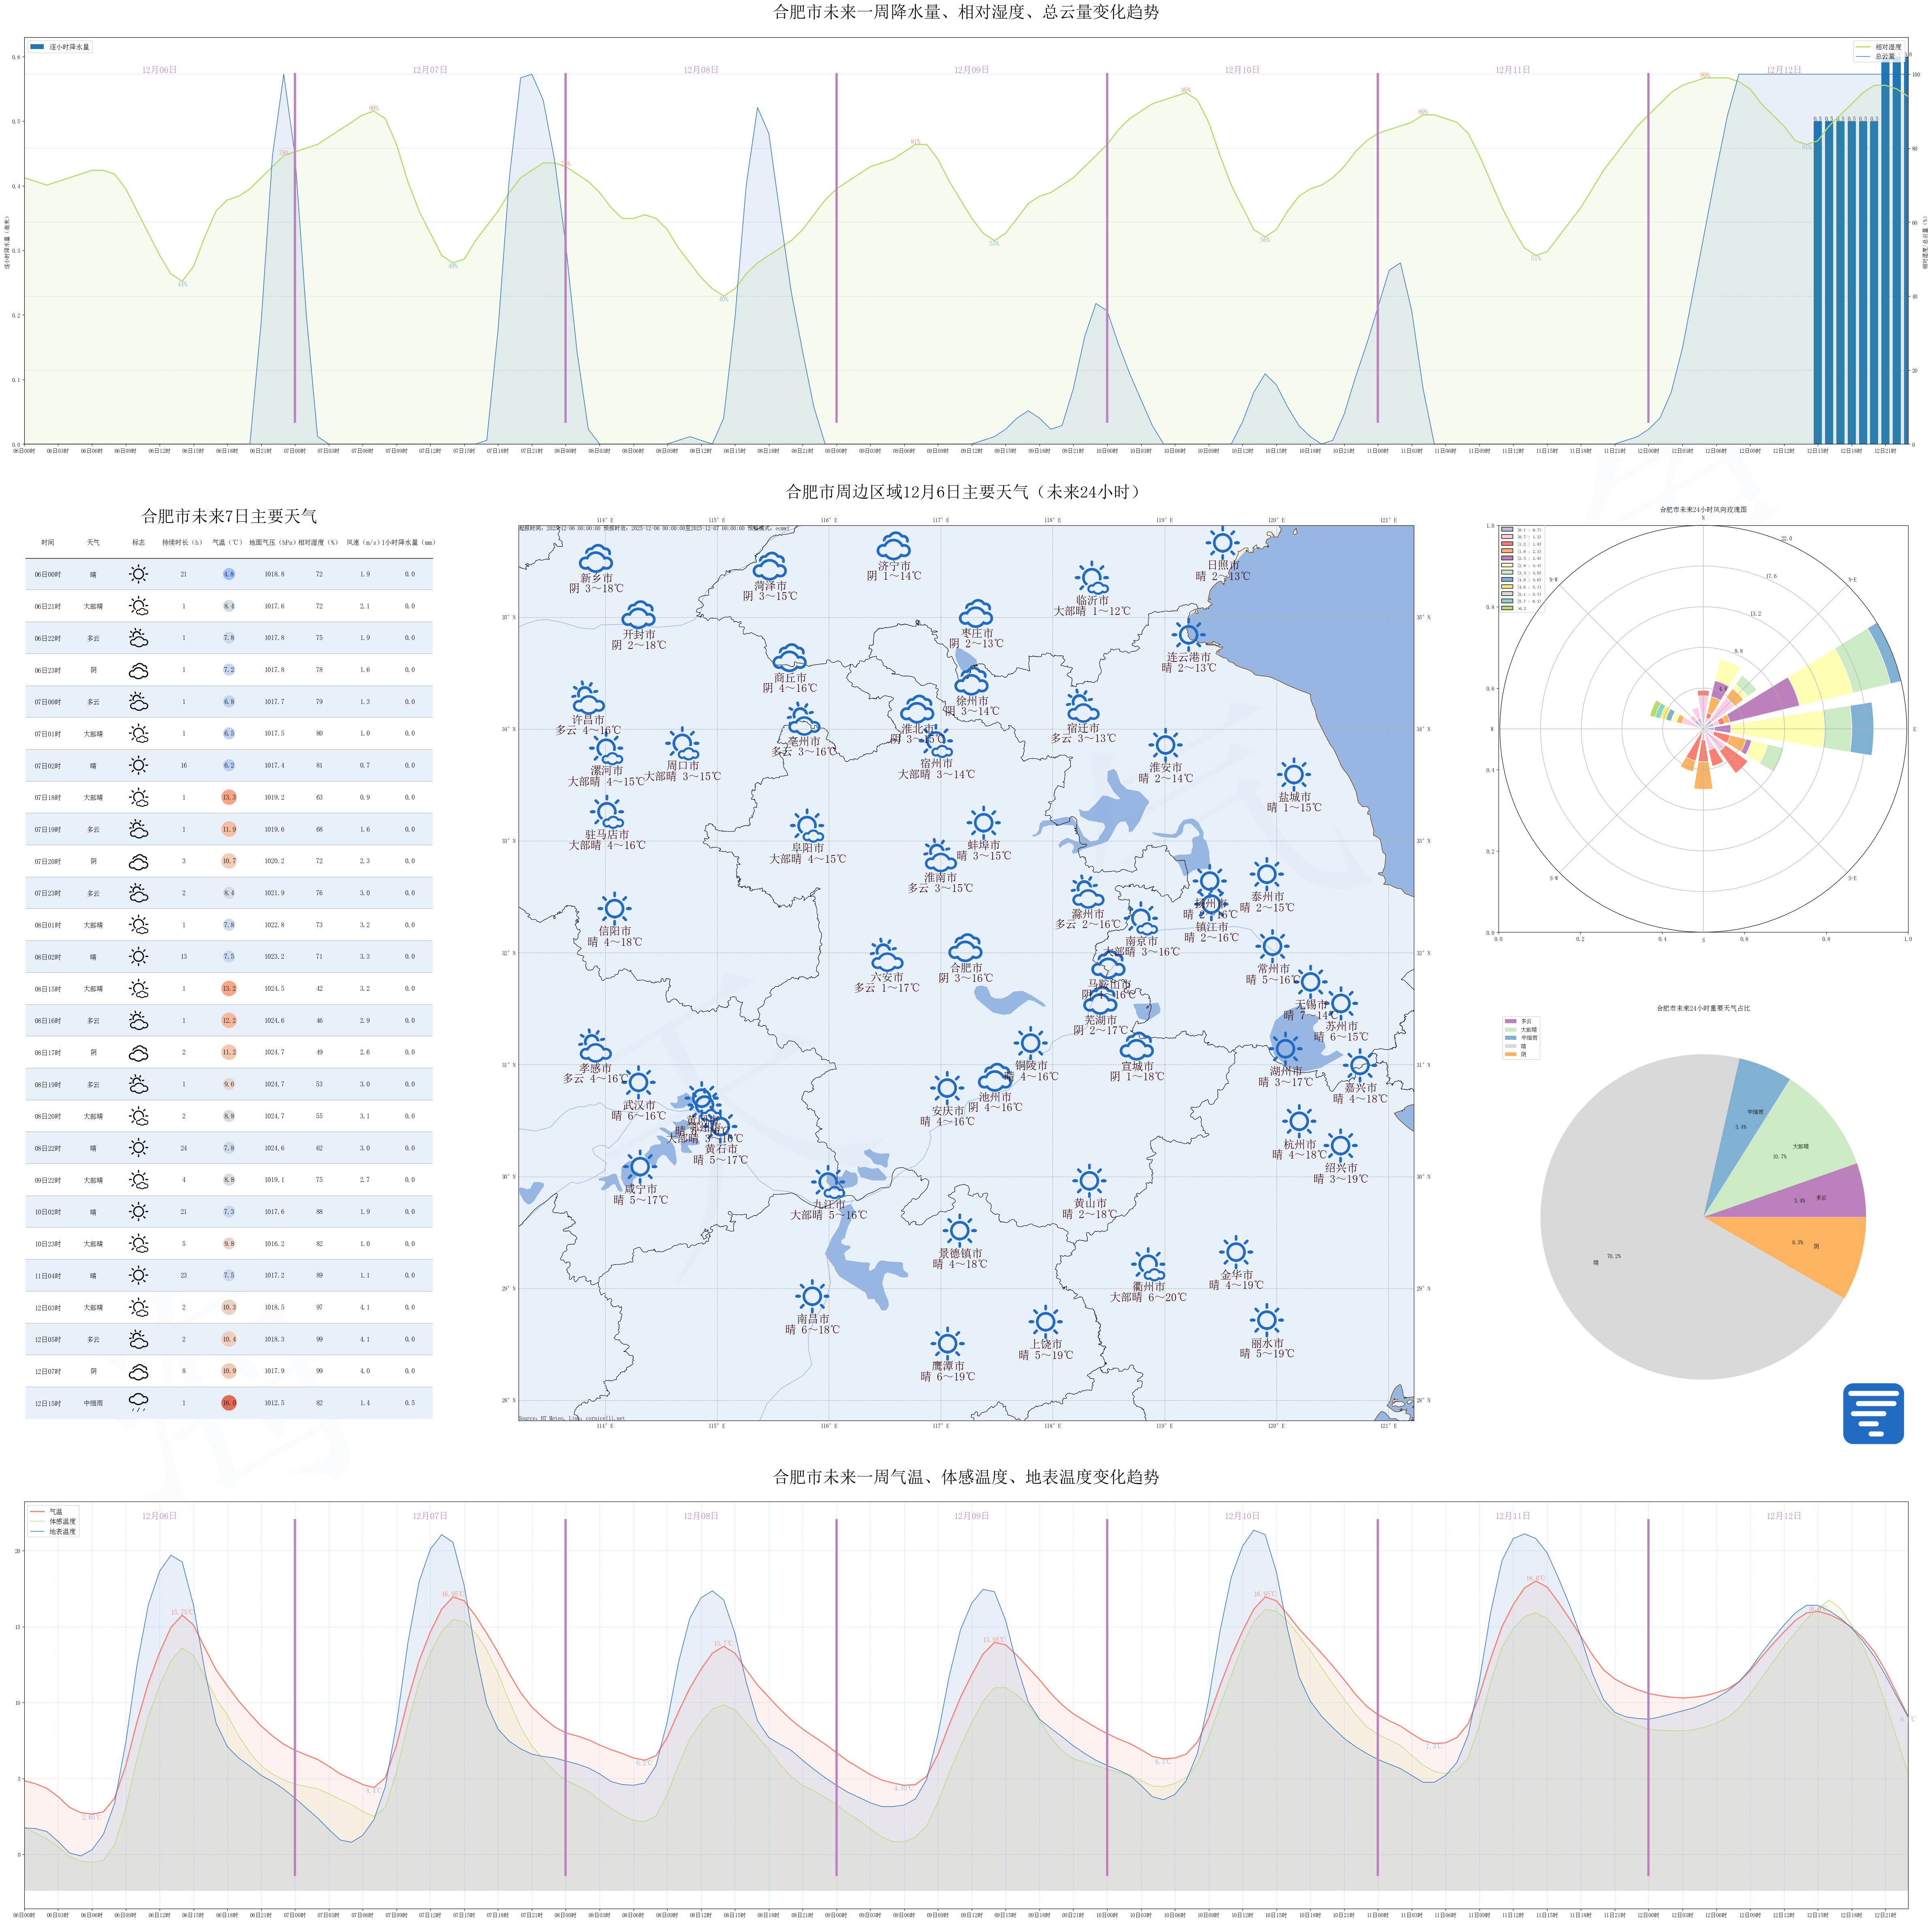The height and width of the screenshot is (1922, 1932).
Task: Click the Jining (济宁市) cloud icon on the map
Action: coord(894,546)
